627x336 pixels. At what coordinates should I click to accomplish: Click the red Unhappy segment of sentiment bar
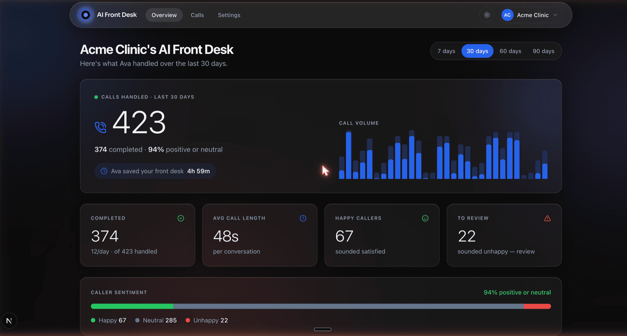pyautogui.click(x=538, y=306)
